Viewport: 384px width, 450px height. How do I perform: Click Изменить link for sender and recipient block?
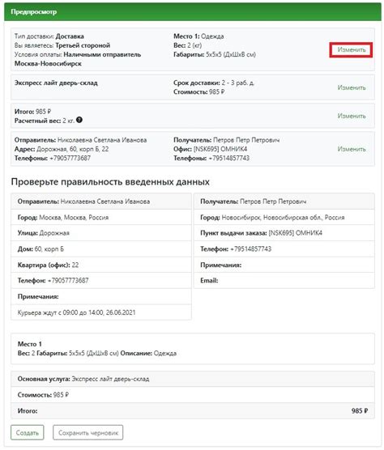click(x=352, y=149)
